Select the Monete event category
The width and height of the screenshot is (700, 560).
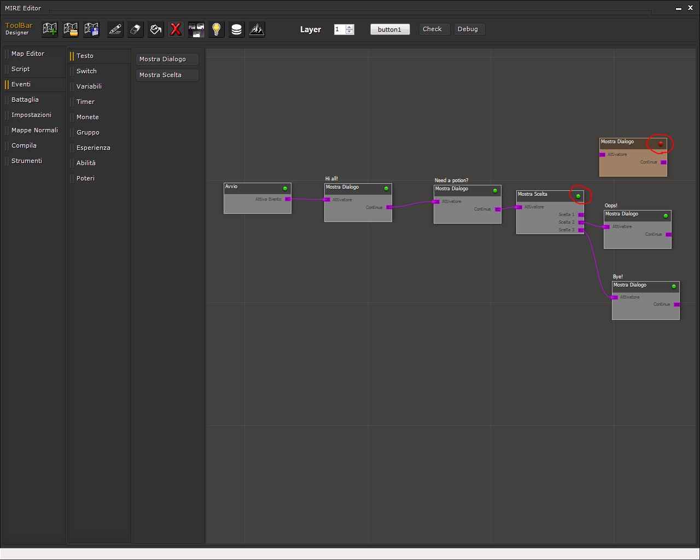[99, 117]
